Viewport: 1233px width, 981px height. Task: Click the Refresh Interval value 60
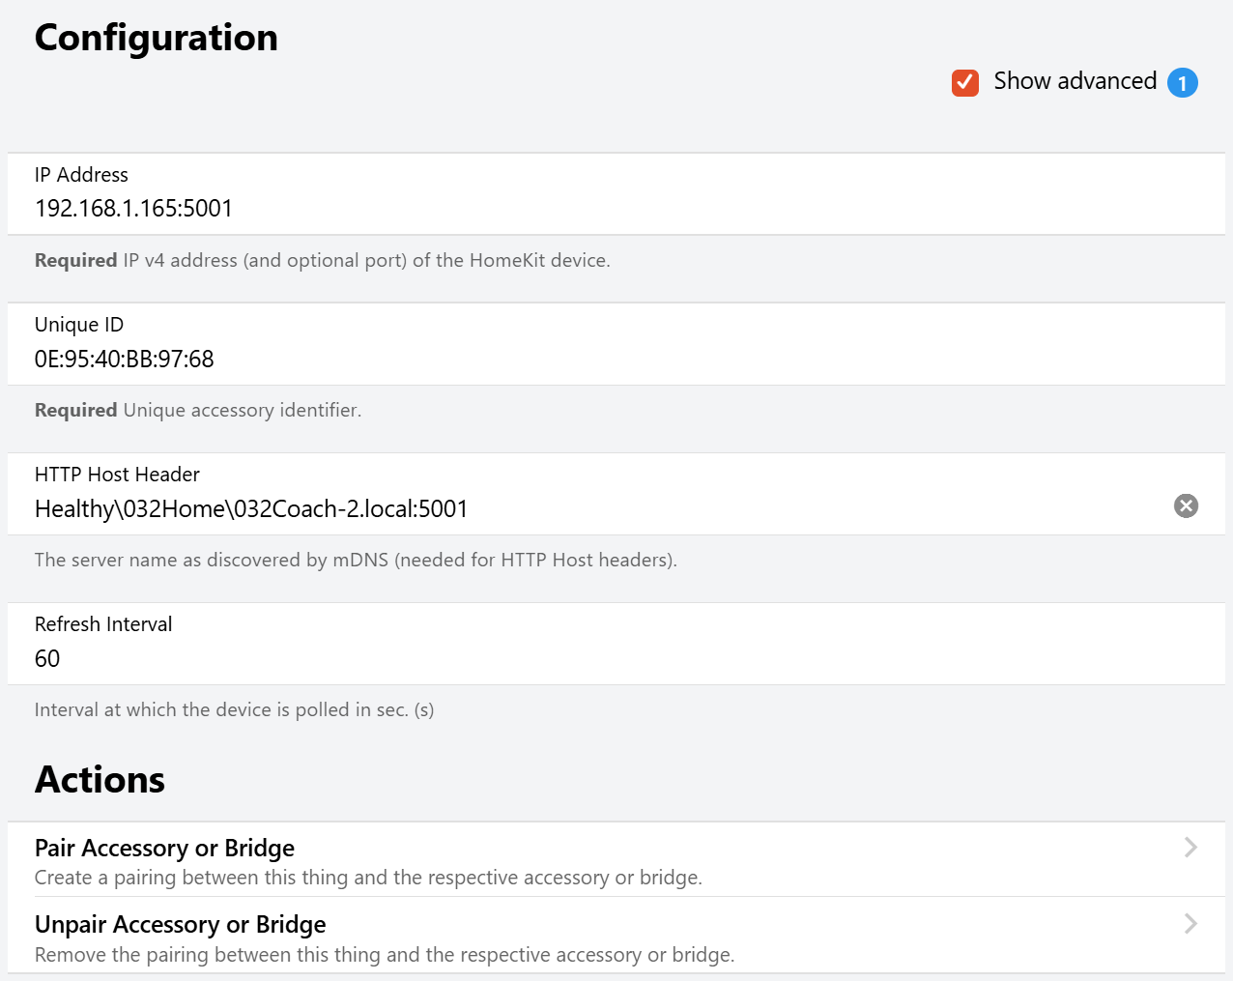click(47, 659)
